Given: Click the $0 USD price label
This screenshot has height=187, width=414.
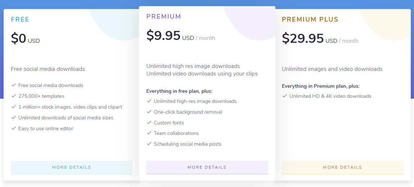Looking at the screenshot, I should (25, 38).
